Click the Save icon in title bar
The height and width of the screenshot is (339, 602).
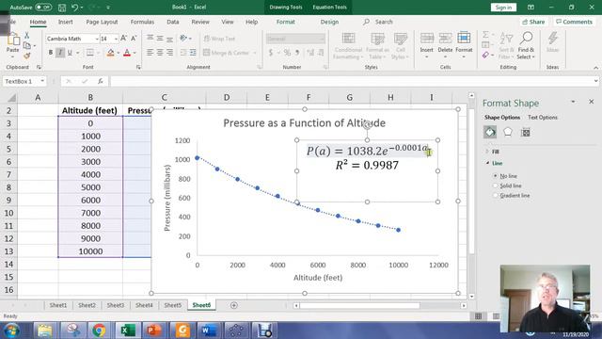pos(62,8)
